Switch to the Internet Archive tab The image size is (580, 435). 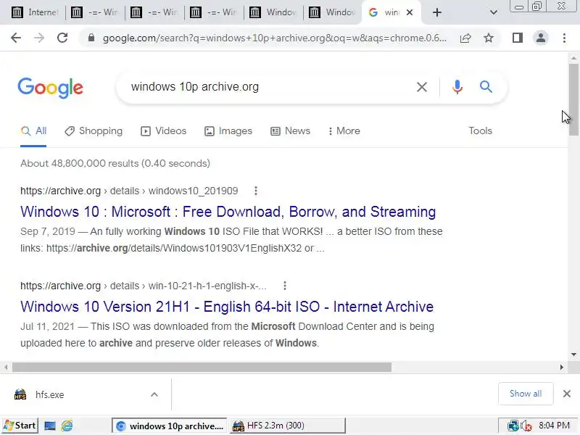(x=35, y=12)
